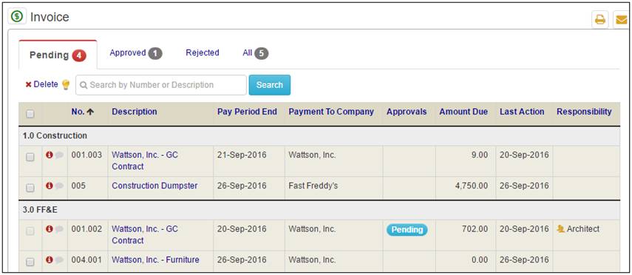Click the email envelope icon
Image resolution: width=632 pixels, height=275 pixels.
[621, 19]
